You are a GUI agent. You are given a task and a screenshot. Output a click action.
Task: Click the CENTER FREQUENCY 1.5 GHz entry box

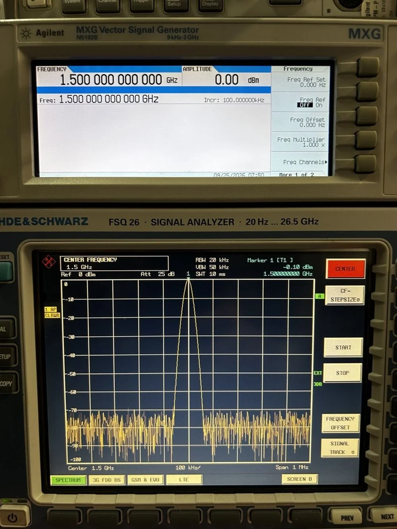[114, 263]
